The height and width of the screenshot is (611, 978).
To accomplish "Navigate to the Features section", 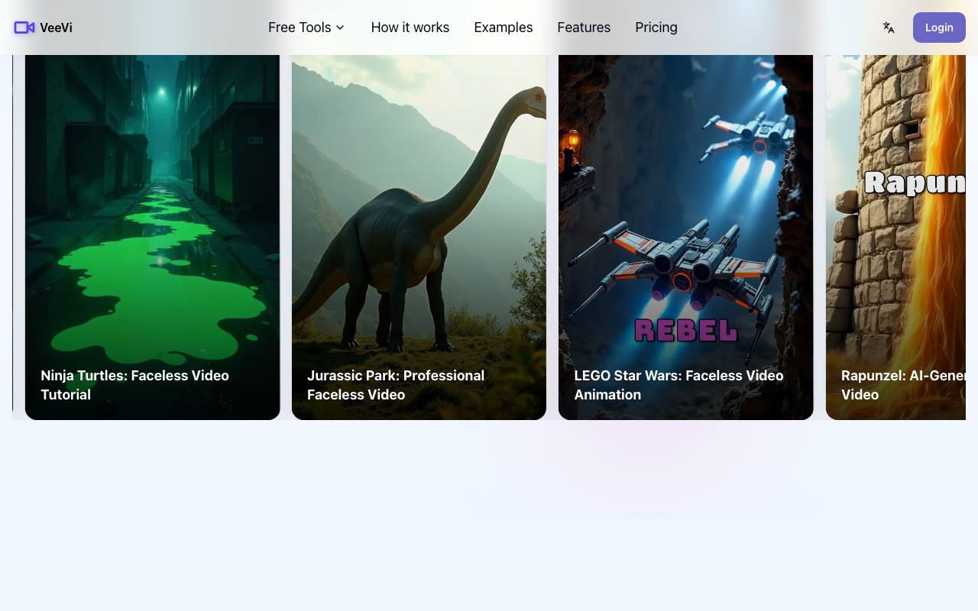I will 584,27.
